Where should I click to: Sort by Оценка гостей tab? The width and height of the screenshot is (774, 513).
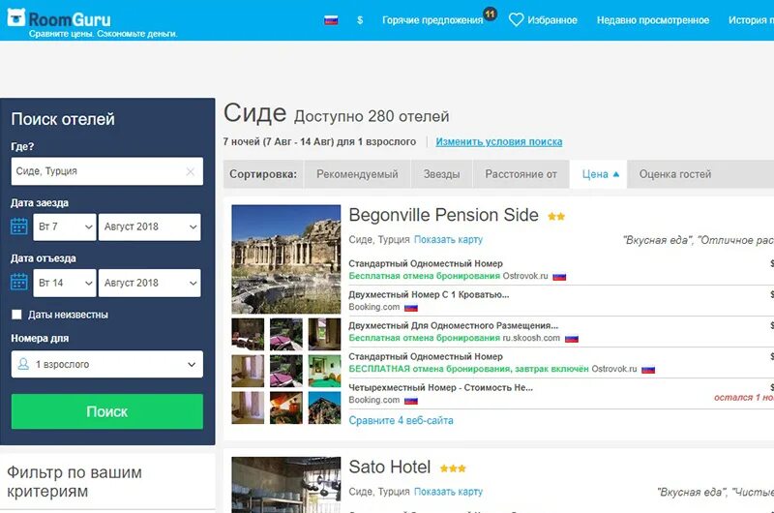click(674, 174)
